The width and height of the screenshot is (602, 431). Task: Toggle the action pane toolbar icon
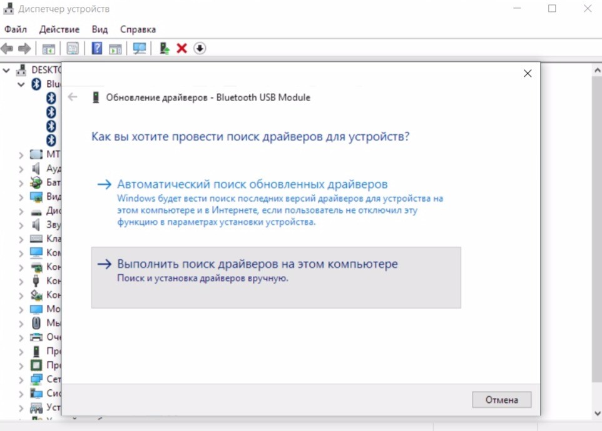tap(115, 49)
